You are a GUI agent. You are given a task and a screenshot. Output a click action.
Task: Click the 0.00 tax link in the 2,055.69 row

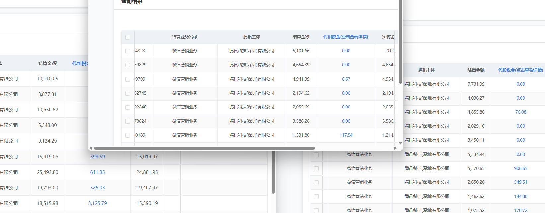346,107
